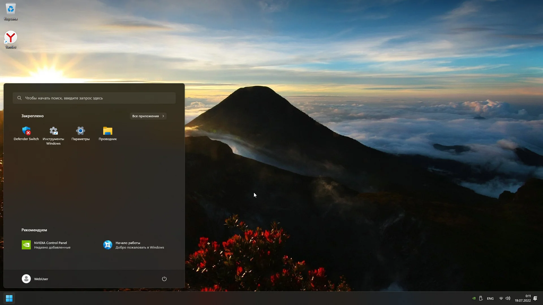Expand Все приложения list
The height and width of the screenshot is (305, 543).
(148, 116)
